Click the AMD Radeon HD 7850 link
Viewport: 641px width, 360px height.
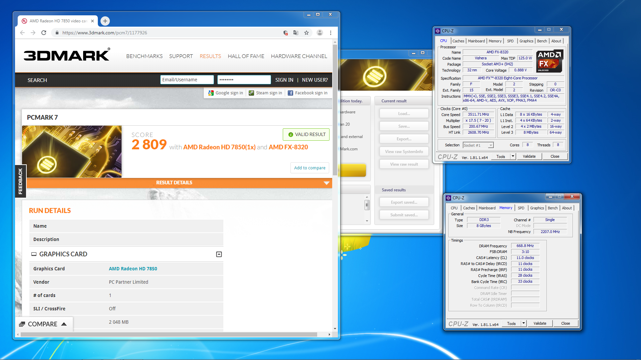tap(133, 269)
